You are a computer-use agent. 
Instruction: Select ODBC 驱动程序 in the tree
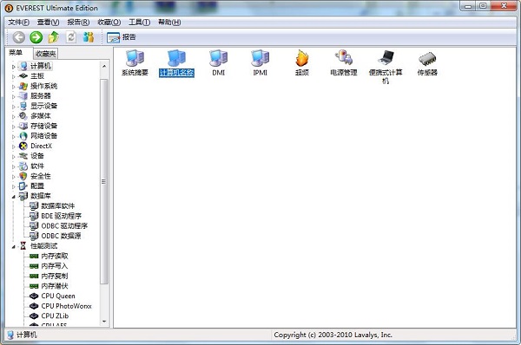64,226
